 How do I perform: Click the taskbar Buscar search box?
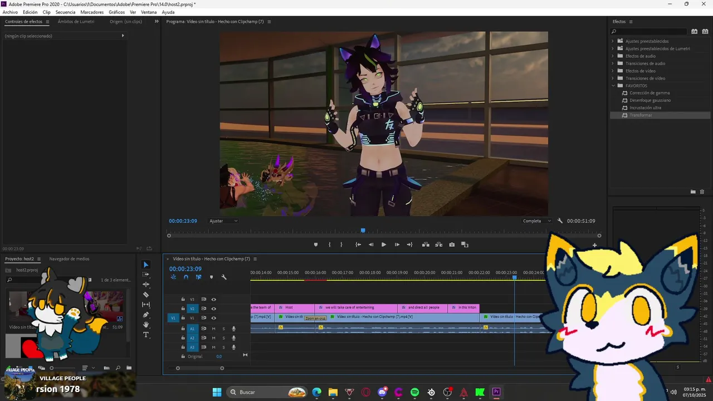click(268, 392)
